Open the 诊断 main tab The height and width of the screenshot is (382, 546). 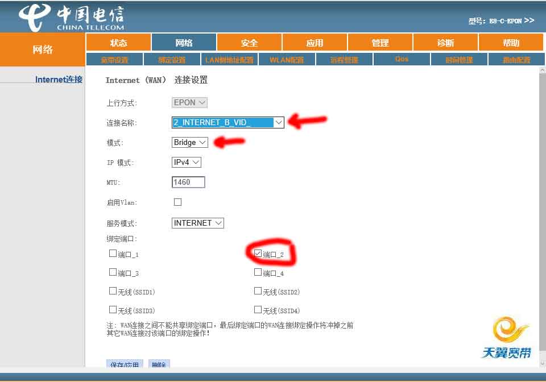[x=446, y=43]
